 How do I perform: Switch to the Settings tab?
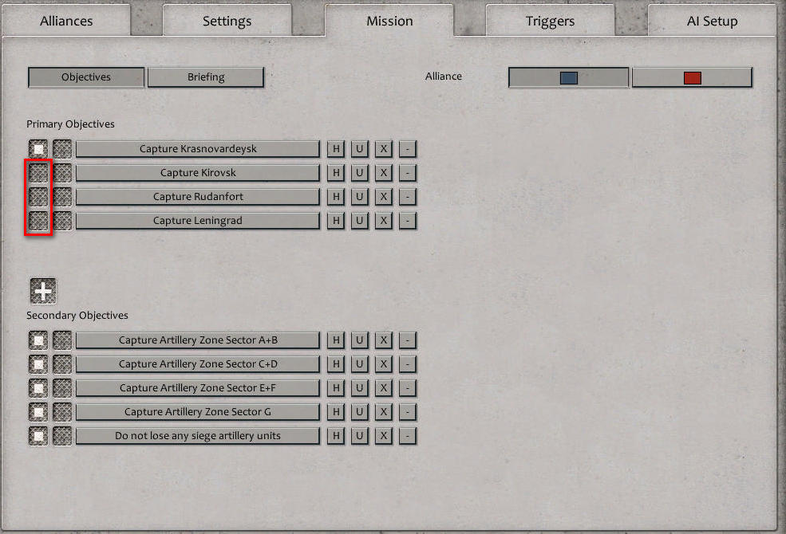coord(227,21)
